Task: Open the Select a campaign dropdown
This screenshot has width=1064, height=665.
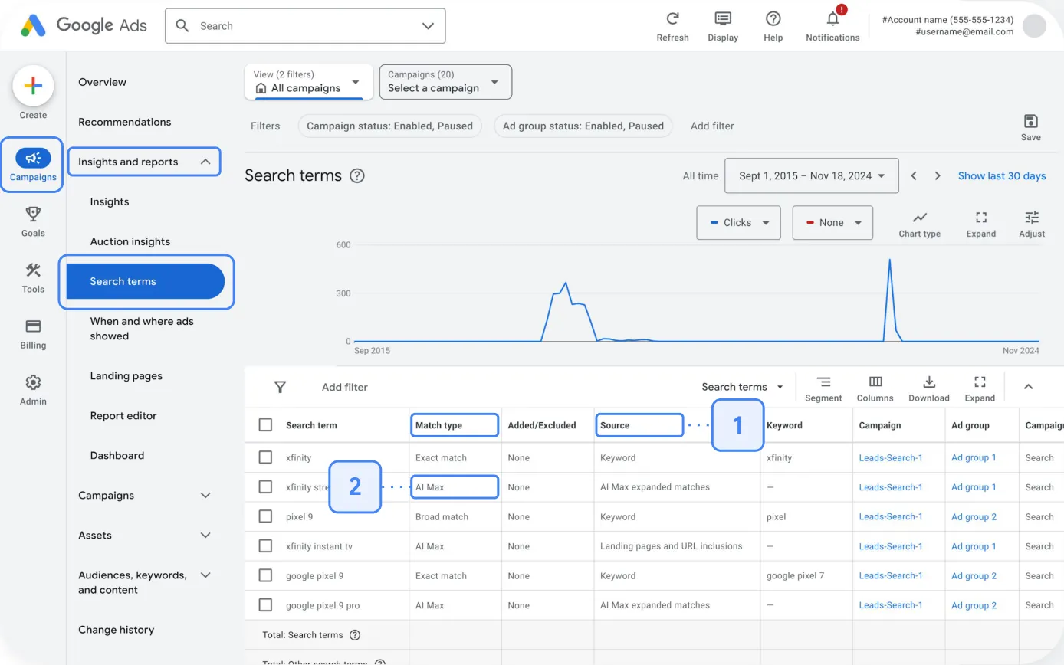Action: click(445, 82)
